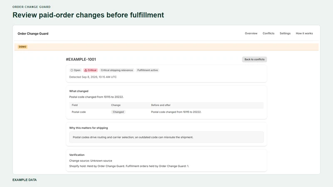Click the Fulfillment active tag
Image resolution: width=333 pixels, height=187 pixels.
point(147,70)
